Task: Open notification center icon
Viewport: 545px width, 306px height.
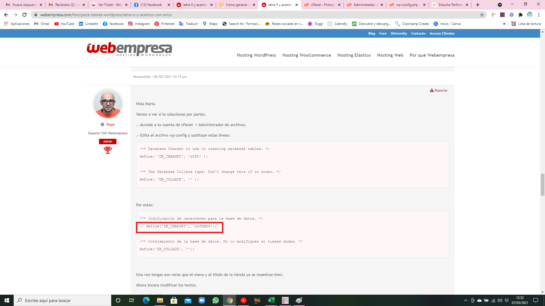Action: (536, 300)
